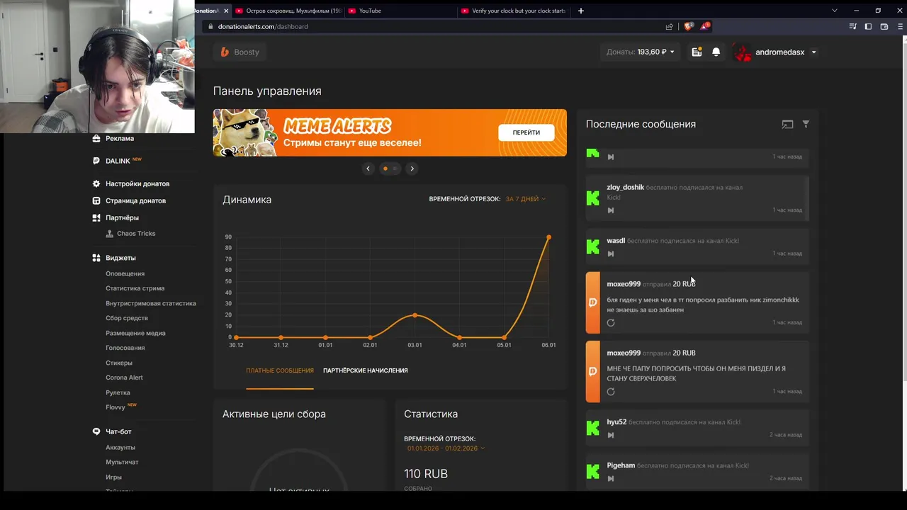
Task: Open Сбор средств widget
Action: pyautogui.click(x=127, y=318)
